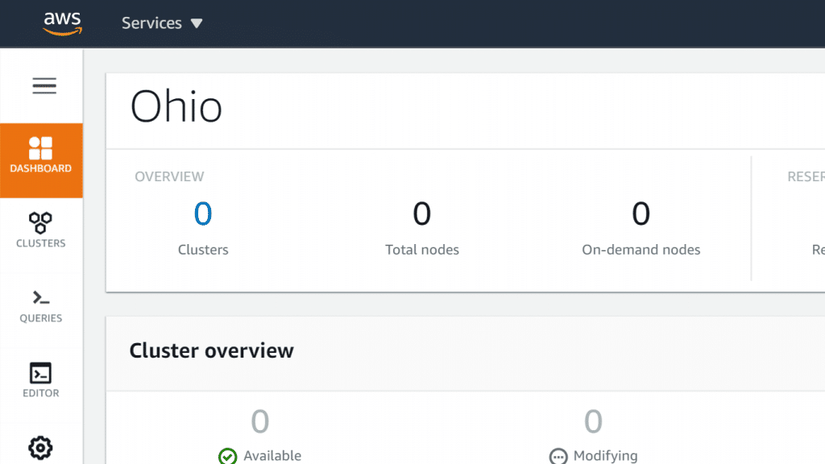
Task: Click the Modifying status icon
Action: click(x=557, y=455)
